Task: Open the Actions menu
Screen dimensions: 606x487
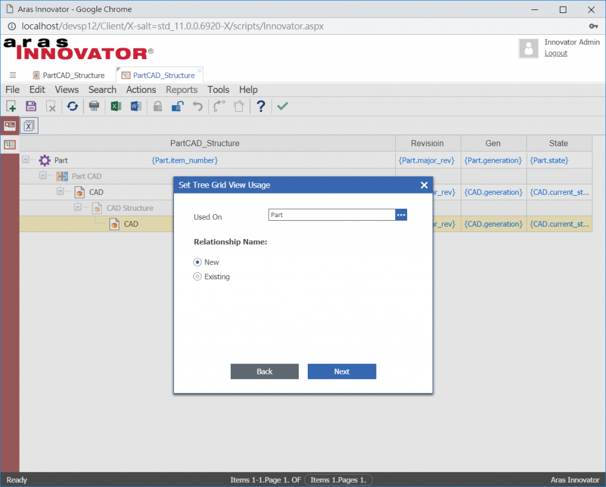Action: click(141, 90)
